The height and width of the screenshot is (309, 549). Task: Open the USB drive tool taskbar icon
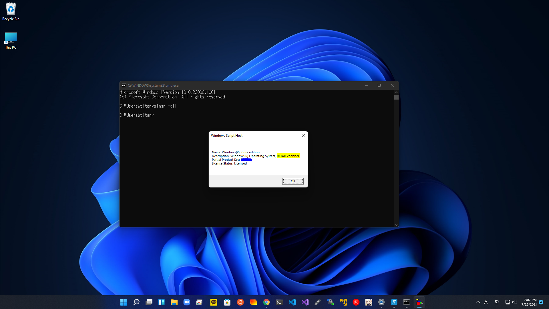[x=318, y=302]
